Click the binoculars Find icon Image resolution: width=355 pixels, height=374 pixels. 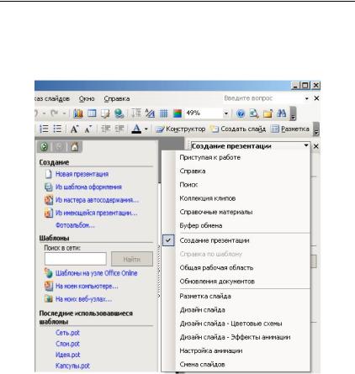281,113
